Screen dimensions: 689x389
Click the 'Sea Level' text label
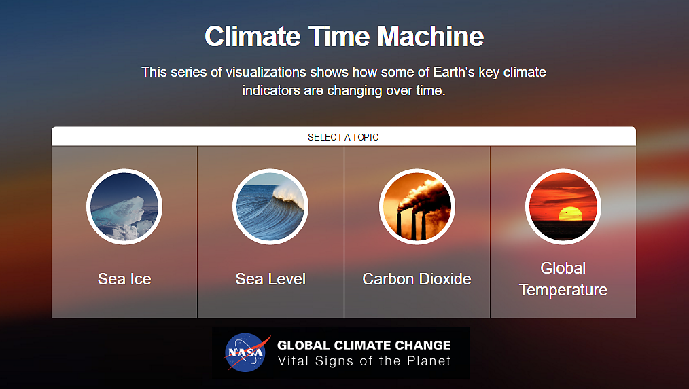(270, 279)
